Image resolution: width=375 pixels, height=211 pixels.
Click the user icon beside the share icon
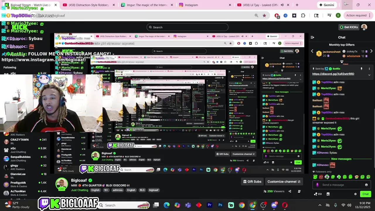pyautogui.click(x=299, y=191)
